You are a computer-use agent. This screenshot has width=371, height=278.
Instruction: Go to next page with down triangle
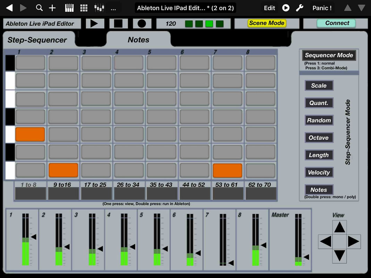click(361, 8)
